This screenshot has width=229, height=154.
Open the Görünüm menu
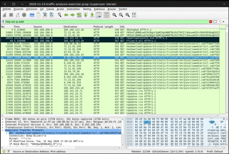pos(31,9)
